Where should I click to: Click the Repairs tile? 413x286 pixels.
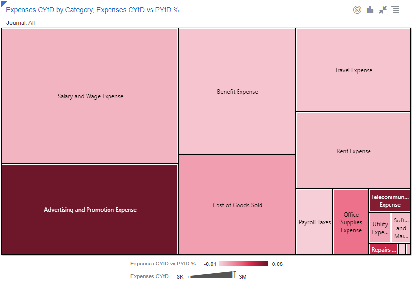pyautogui.click(x=383, y=249)
